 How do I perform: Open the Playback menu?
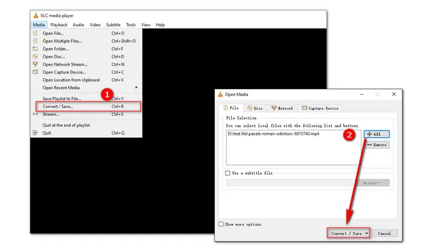click(58, 25)
